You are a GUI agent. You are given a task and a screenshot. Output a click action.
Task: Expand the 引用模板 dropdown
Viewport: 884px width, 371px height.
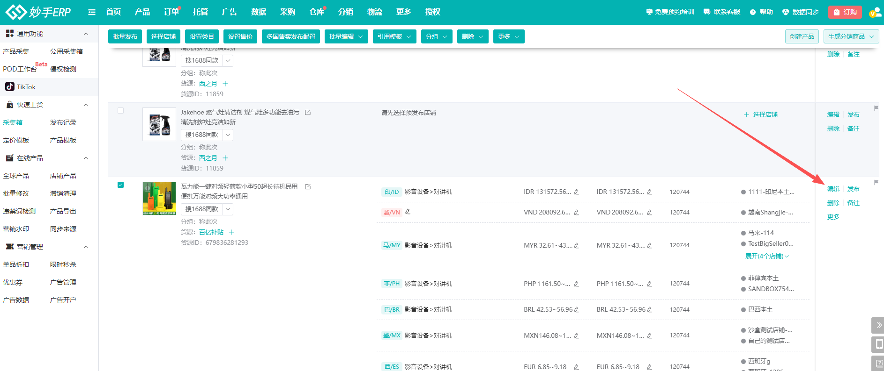pyautogui.click(x=394, y=36)
